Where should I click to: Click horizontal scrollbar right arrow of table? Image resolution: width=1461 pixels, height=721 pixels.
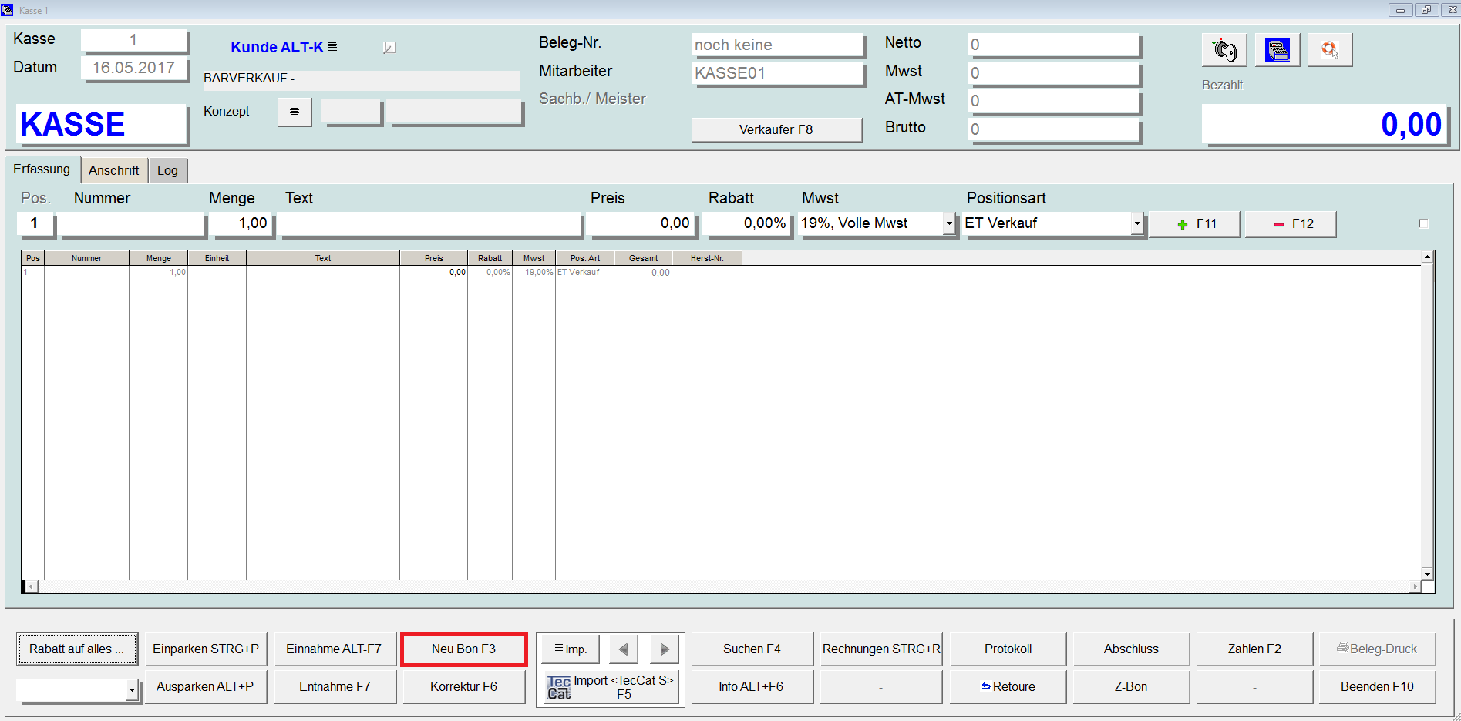click(1415, 587)
